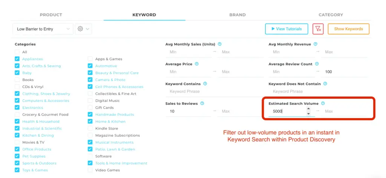Click the Estimated Search Volume help icon
Viewport: 386px width, 178px height.
pos(323,104)
